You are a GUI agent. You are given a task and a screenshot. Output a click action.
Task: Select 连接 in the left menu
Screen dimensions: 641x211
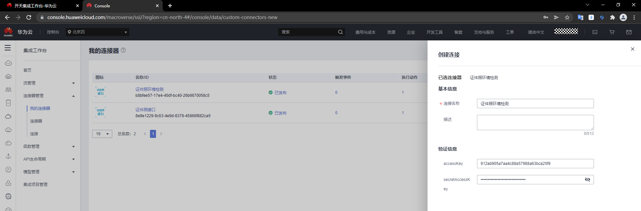[34, 134]
